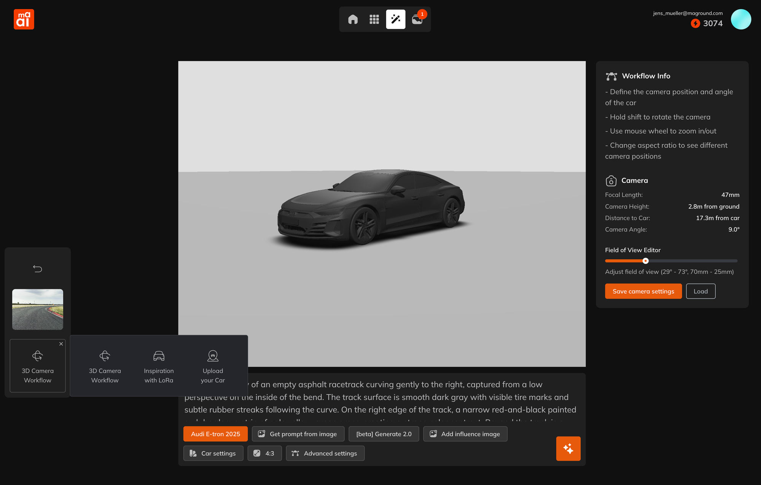Screen dimensions: 761x485
Task: Open the images folder with notification badge
Action: [x=417, y=19]
